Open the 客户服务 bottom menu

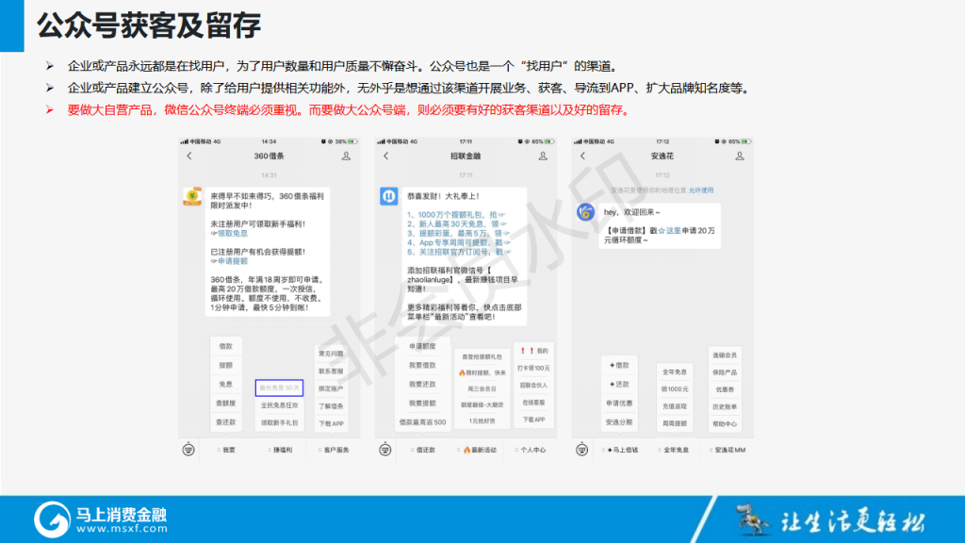(x=335, y=450)
